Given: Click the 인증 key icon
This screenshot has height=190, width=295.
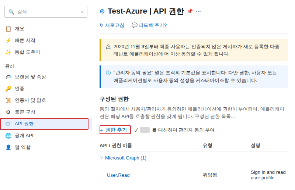Looking at the screenshot, I should 8,89.
